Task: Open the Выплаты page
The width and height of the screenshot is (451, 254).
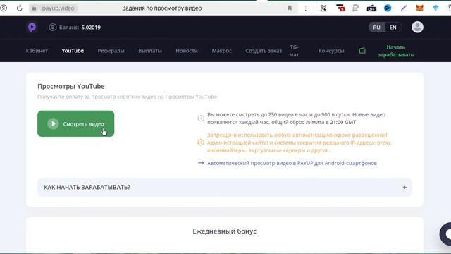Action: (x=150, y=51)
